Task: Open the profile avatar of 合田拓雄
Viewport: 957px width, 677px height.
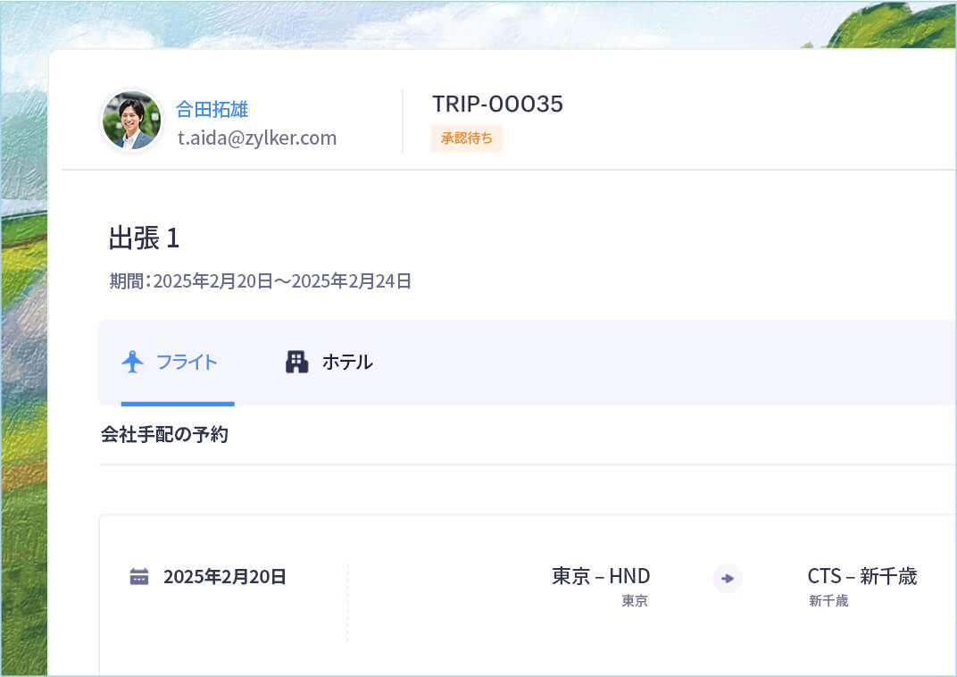Action: pos(131,121)
